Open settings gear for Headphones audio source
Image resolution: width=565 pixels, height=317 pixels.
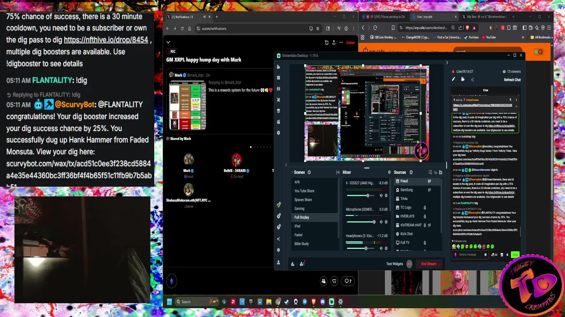(386, 248)
